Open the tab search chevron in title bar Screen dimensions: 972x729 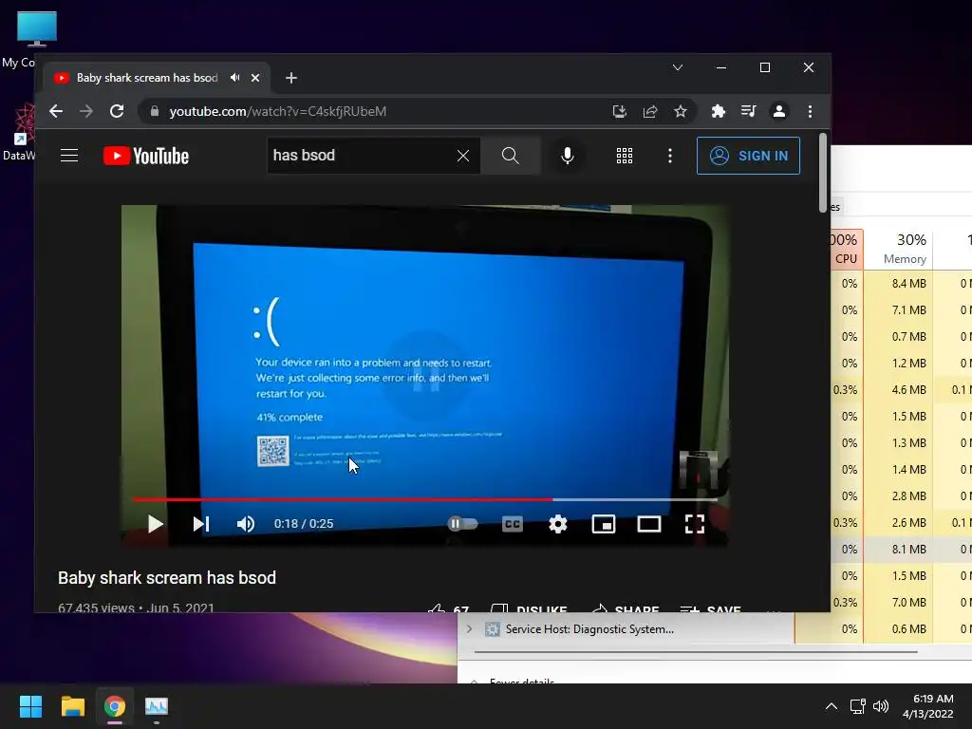(x=678, y=67)
